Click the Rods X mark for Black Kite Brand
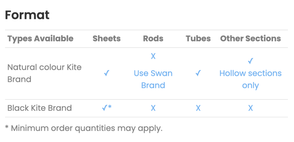This screenshot has width=294, height=142. (153, 108)
